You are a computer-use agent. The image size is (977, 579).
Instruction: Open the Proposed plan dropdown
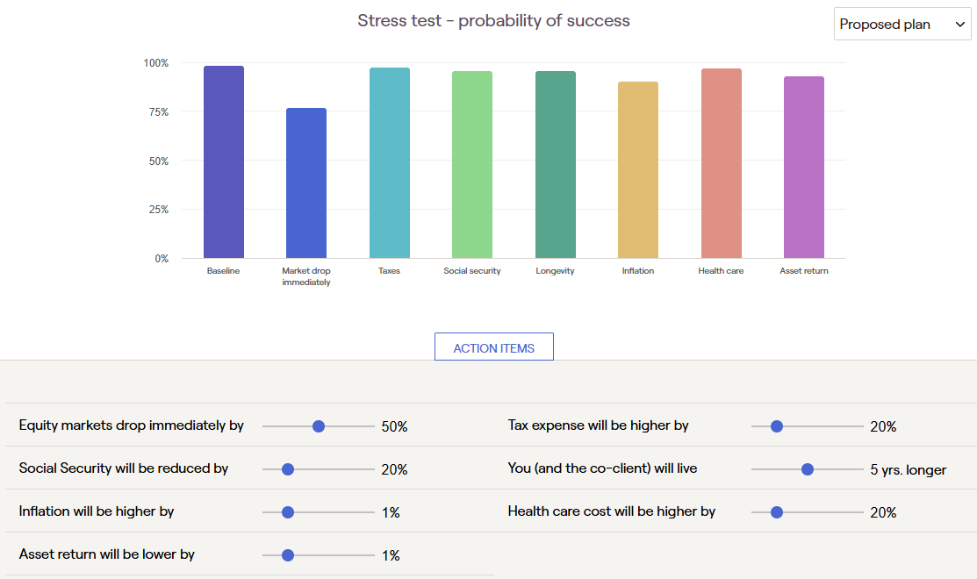coord(902,25)
